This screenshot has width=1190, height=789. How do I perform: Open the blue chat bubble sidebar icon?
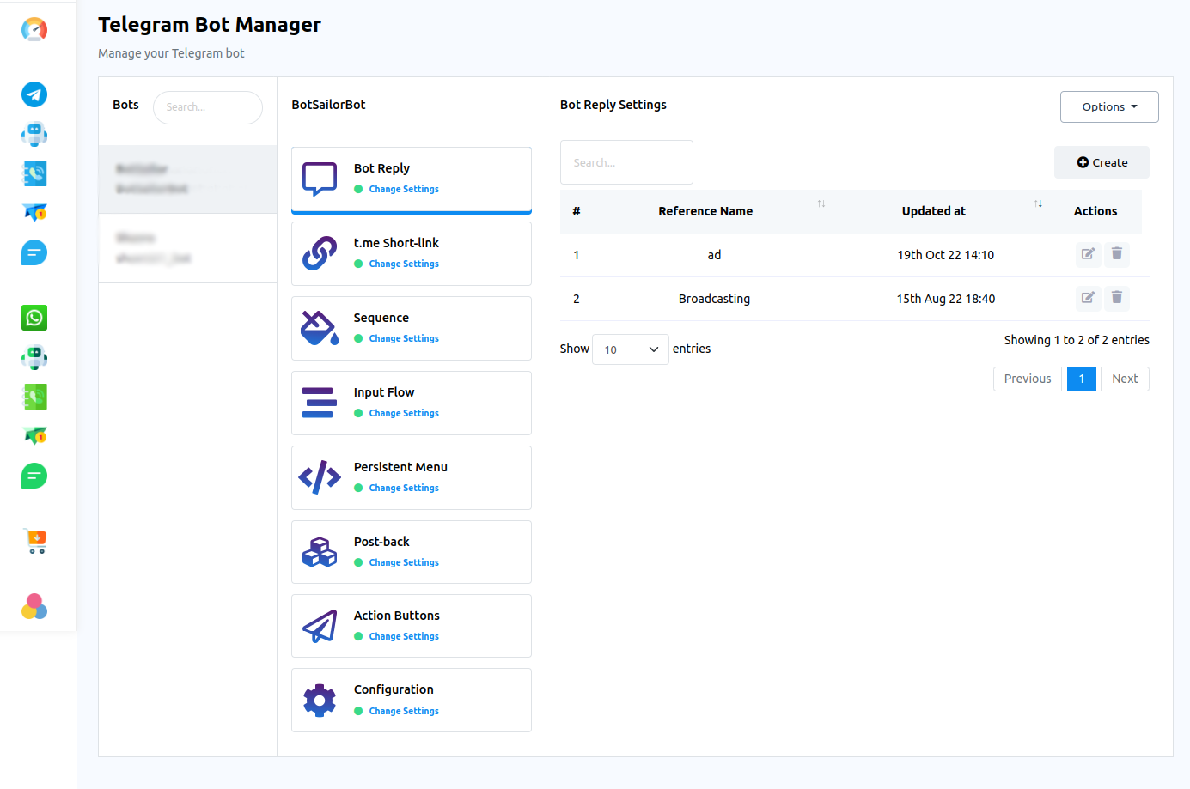[x=34, y=252]
